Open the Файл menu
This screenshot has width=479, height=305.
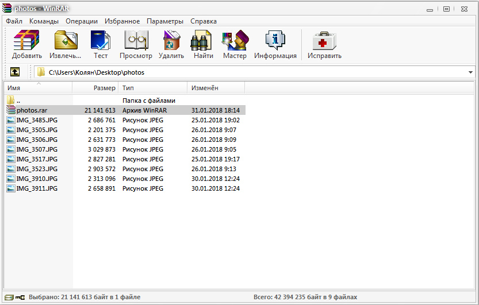click(14, 21)
